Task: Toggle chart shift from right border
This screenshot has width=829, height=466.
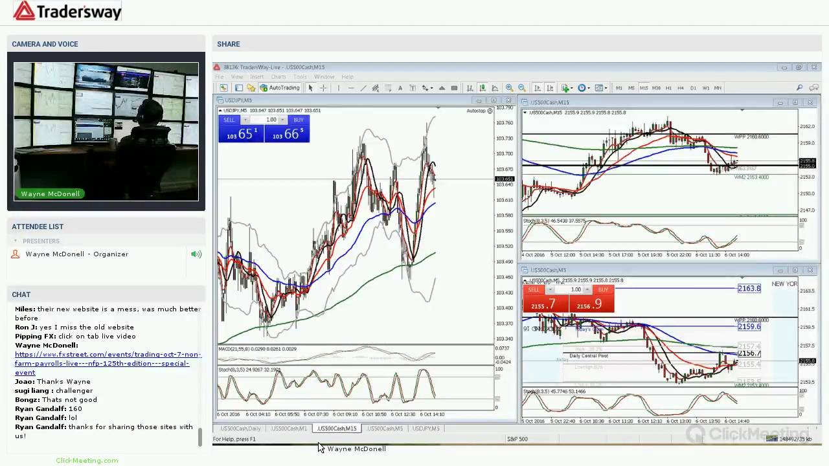Action: [x=551, y=87]
